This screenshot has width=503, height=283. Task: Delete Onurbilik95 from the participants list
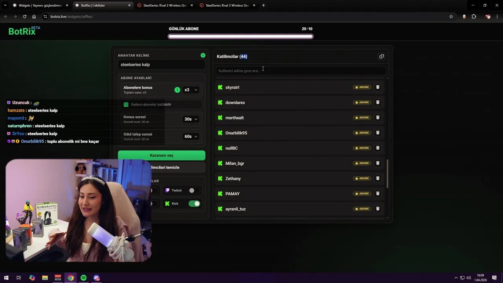[x=378, y=133]
